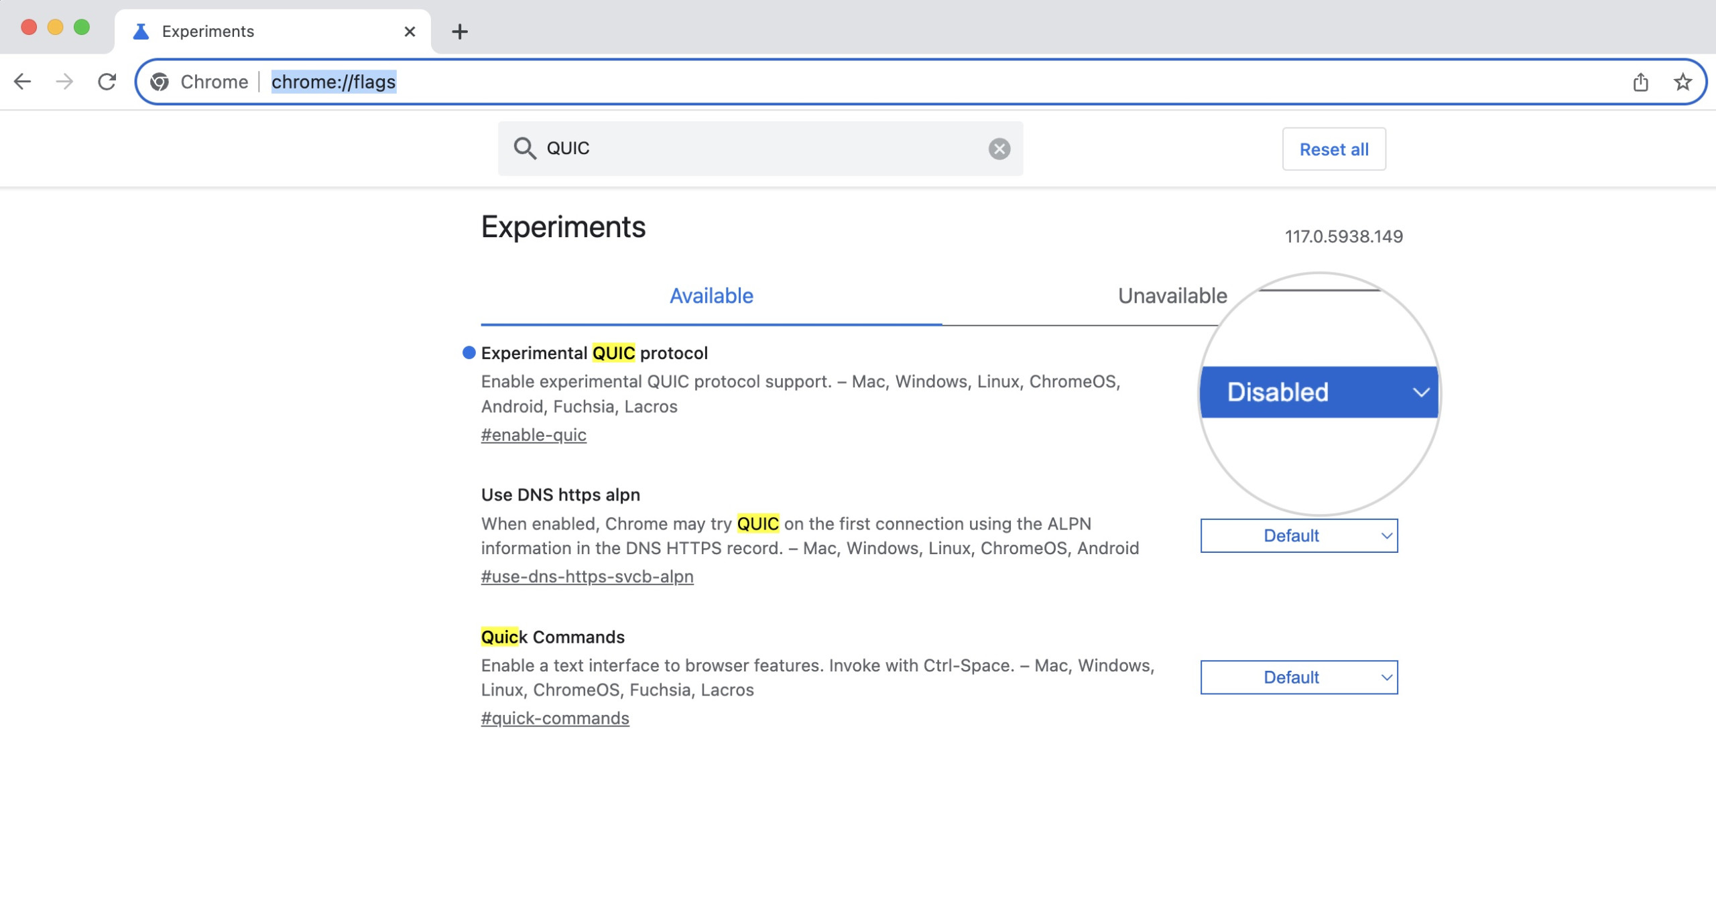This screenshot has width=1716, height=908.
Task: Open the #use-dns-https-svcb-alpn link
Action: [587, 576]
